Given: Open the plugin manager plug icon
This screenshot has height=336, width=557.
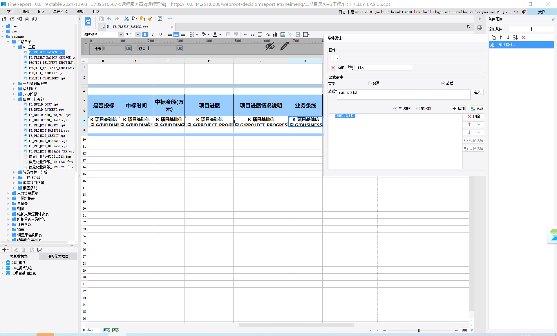Looking at the screenshot, I should point(170,19).
